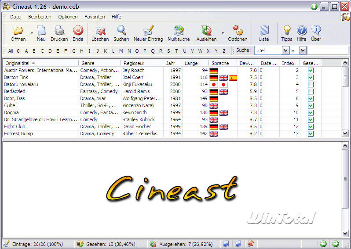Toggle Gesehen checkbox for Fight Club
Viewport: 351px width, 249px height.
pyautogui.click(x=311, y=127)
